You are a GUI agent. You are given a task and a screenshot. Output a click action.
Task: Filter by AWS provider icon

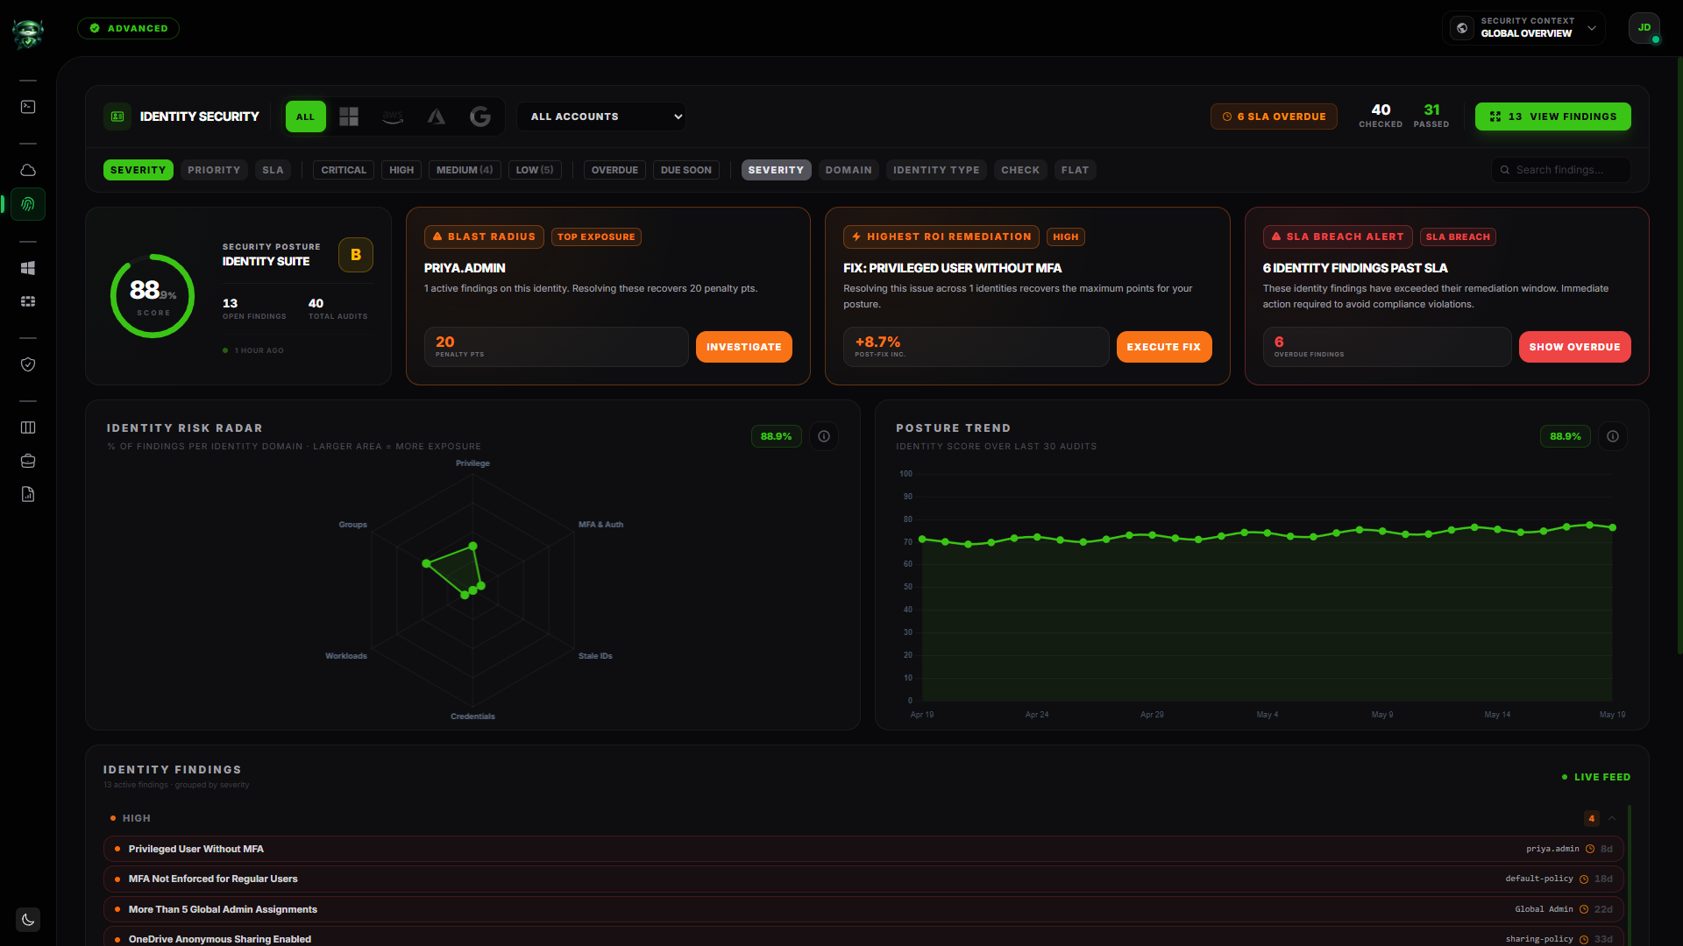pyautogui.click(x=393, y=116)
